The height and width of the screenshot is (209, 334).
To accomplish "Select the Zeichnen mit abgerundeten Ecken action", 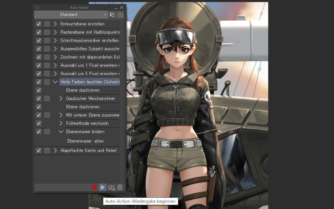I will point(90,57).
